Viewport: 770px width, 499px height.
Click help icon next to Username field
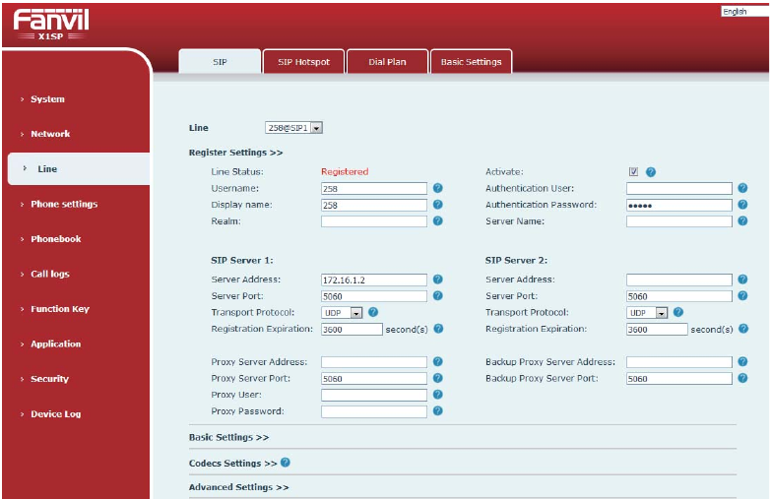(x=438, y=188)
